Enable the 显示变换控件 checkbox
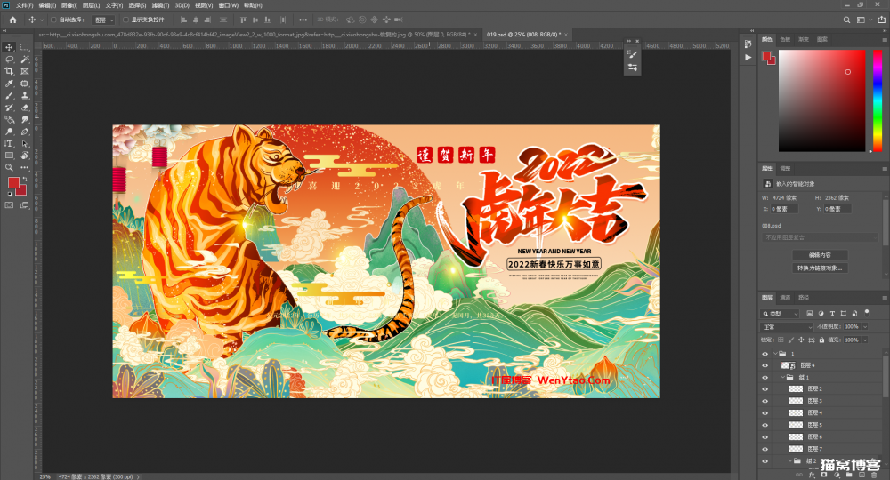Image resolution: width=890 pixels, height=480 pixels. (x=125, y=20)
